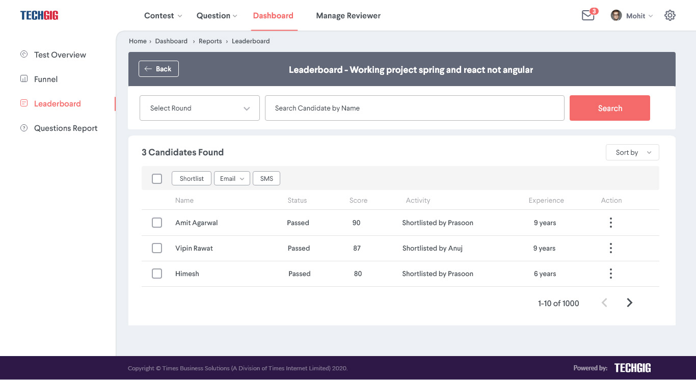
Task: Click the Back button
Action: 158,69
